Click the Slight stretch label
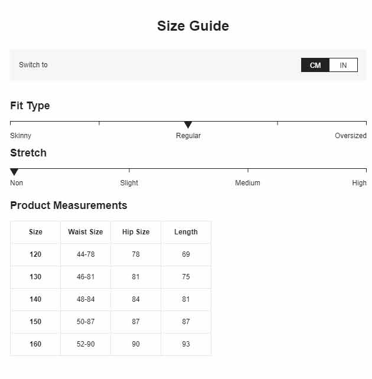372x379 pixels. tap(129, 183)
